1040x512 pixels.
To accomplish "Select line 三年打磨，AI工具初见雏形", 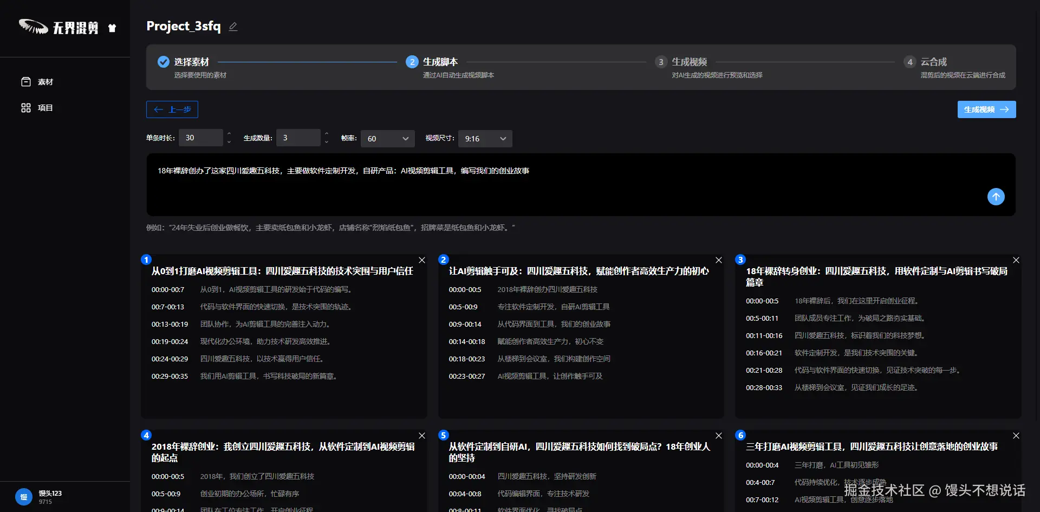I will point(837,465).
